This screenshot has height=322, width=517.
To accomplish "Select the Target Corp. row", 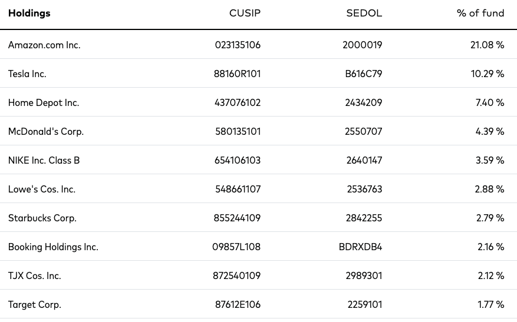I will pyautogui.click(x=258, y=304).
